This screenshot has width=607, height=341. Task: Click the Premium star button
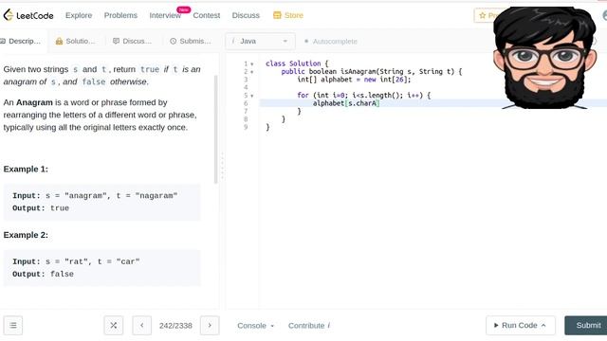(485, 15)
